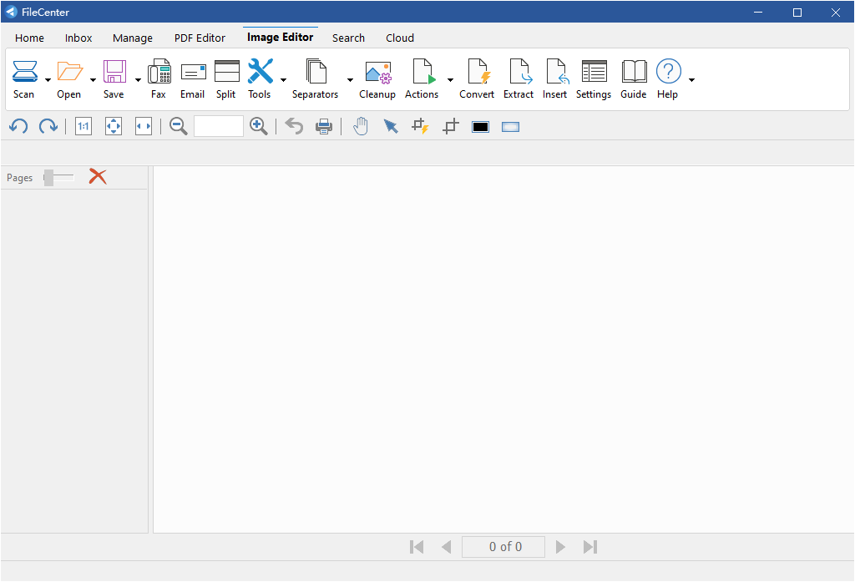Select the blue highlight rectangle tool
Image resolution: width=855 pixels, height=582 pixels.
(x=510, y=127)
